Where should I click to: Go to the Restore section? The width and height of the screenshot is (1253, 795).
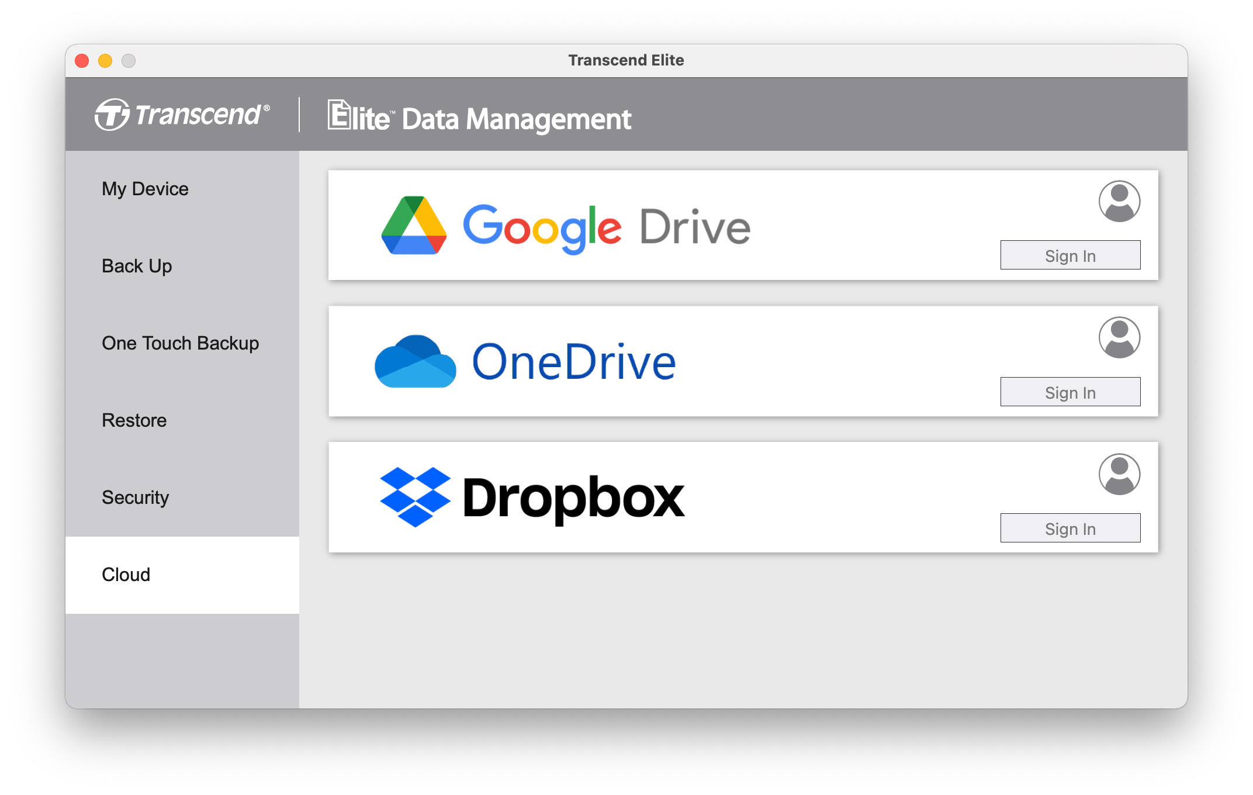click(x=182, y=420)
